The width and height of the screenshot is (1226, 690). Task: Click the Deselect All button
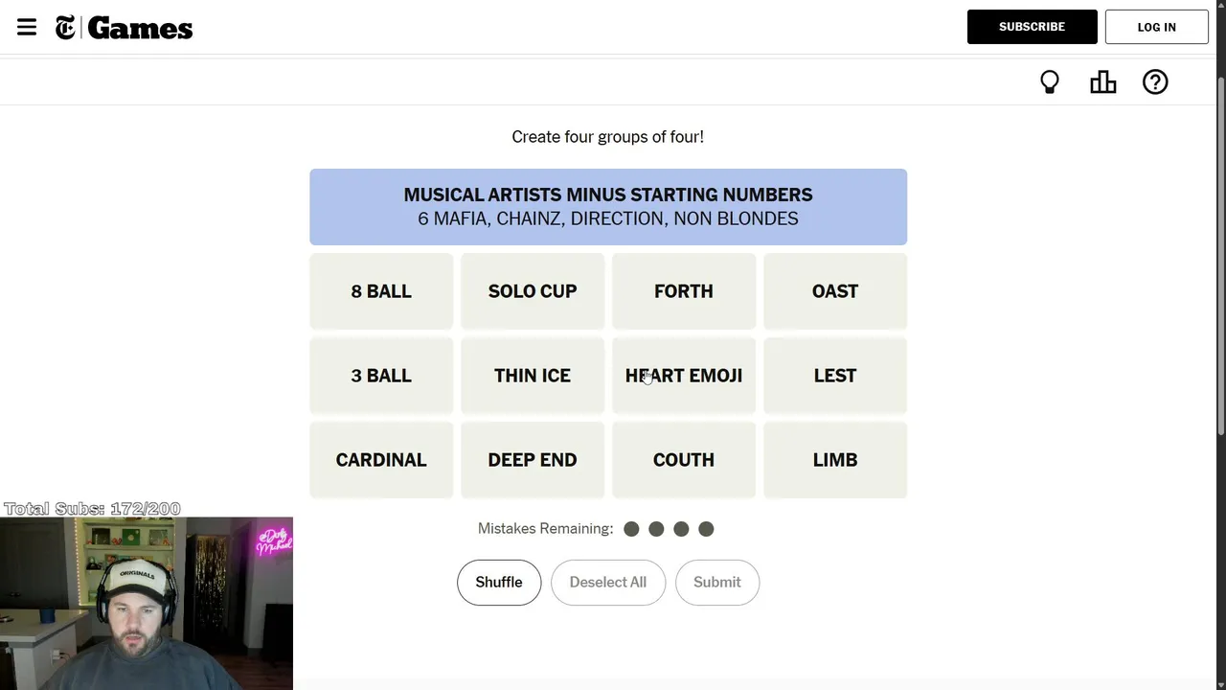pos(608,583)
